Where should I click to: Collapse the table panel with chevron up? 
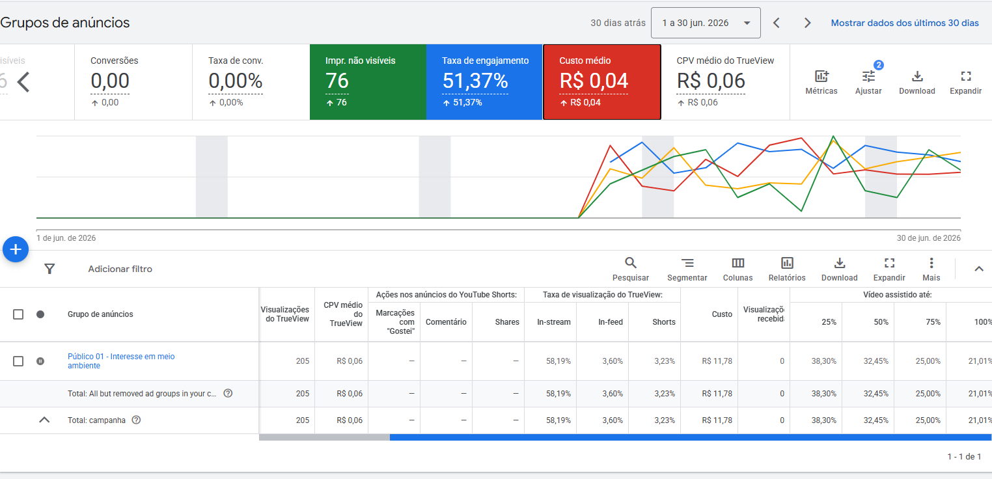(x=979, y=269)
